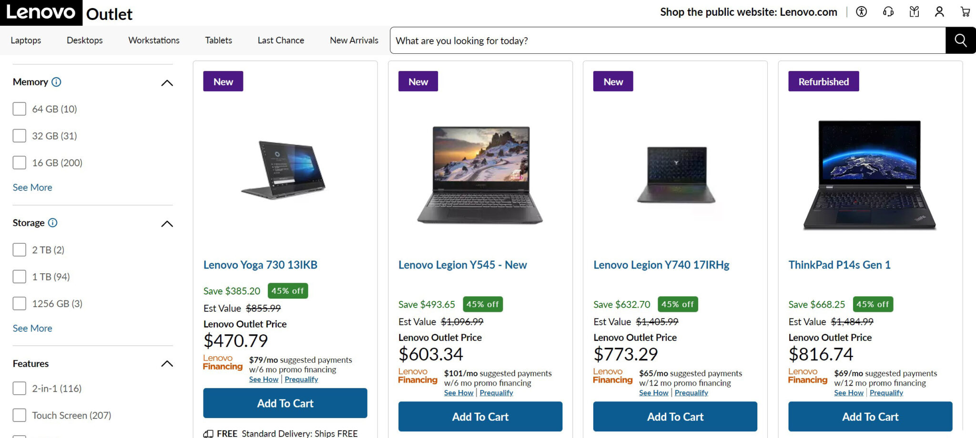The height and width of the screenshot is (438, 976).
Task: Click See More under Memory filters
Action: [32, 187]
